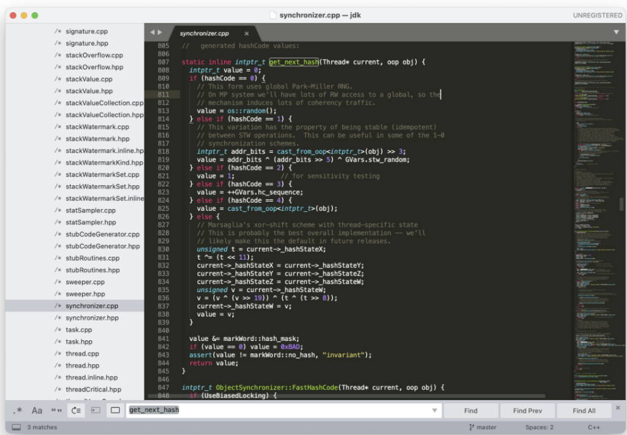Click the UNREGISTERED label in title bar
Screen dimensions: 627x435
(598, 15)
